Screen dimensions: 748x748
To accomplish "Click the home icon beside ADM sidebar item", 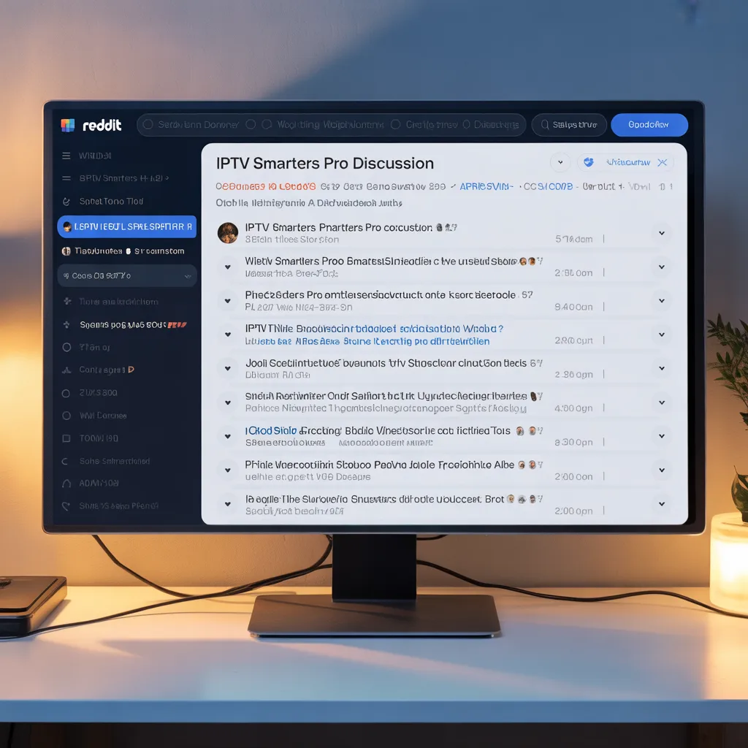I will pyautogui.click(x=66, y=483).
